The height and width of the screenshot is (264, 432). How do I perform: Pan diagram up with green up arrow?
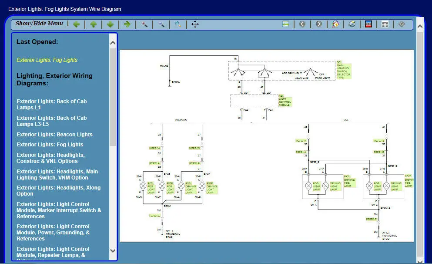pos(93,24)
